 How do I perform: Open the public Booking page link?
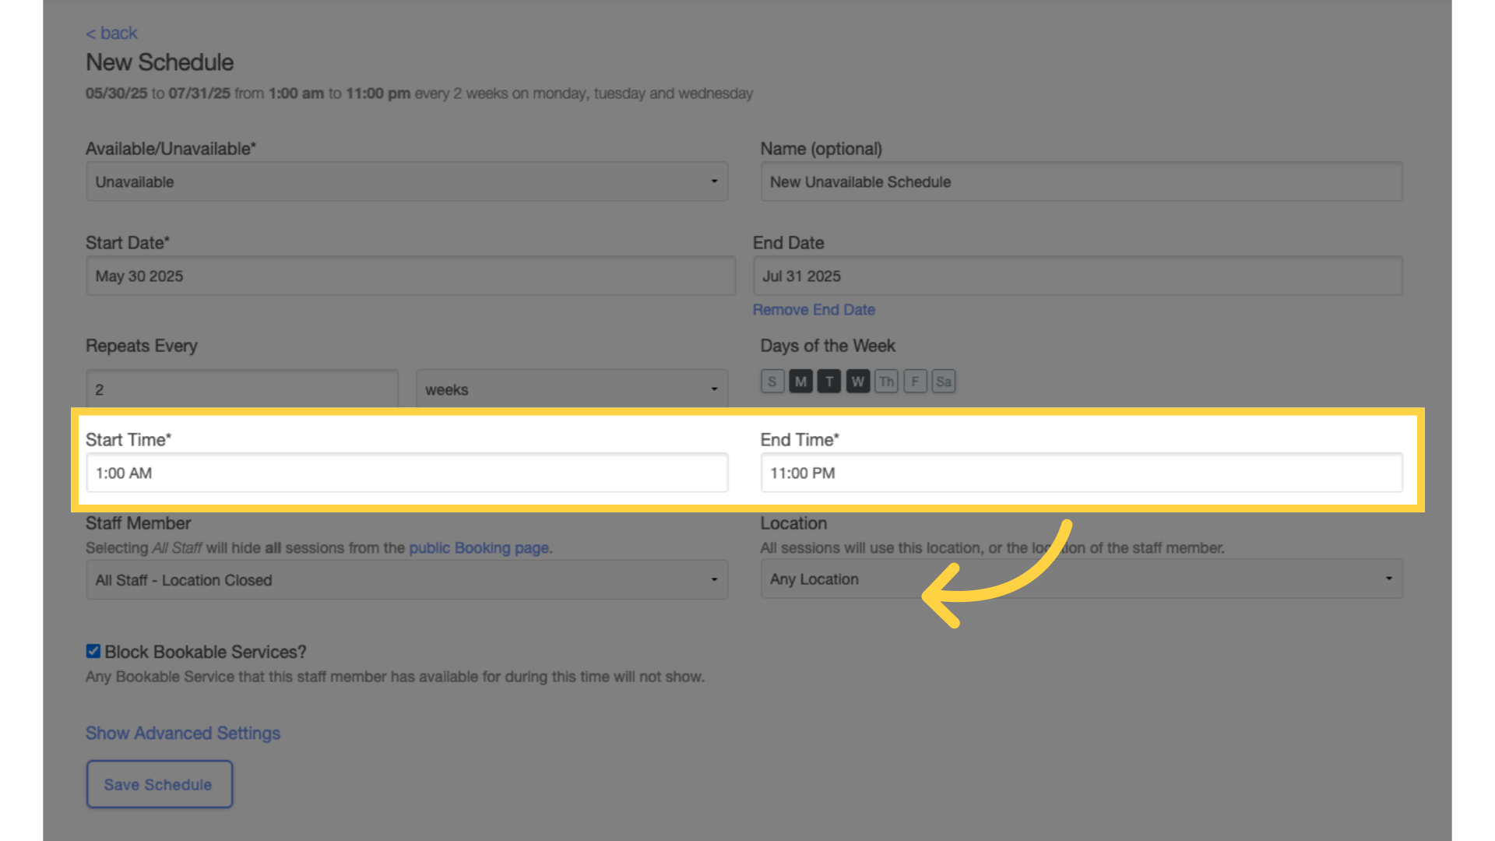[479, 548]
